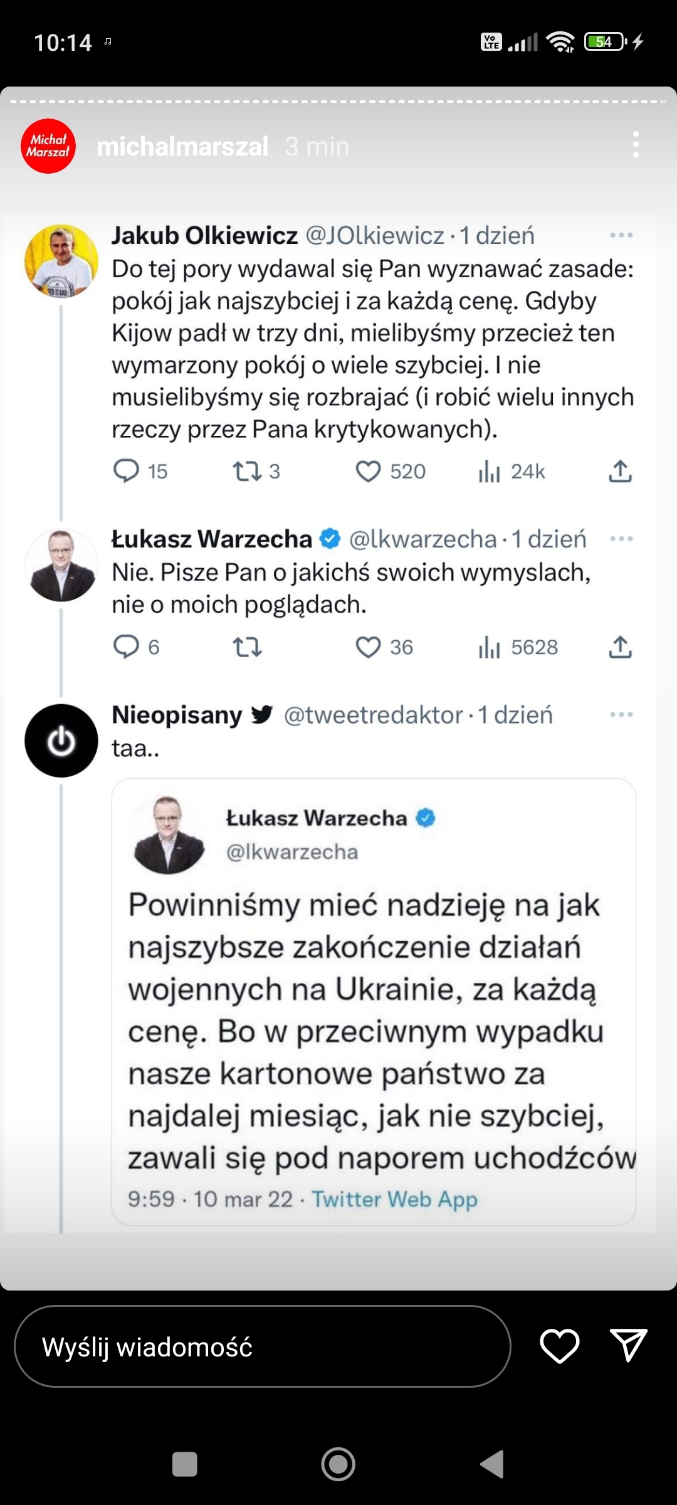The height and width of the screenshot is (1505, 677).
Task: Like Łukasz Warzecha's reply with 36 likes
Action: tap(368, 647)
